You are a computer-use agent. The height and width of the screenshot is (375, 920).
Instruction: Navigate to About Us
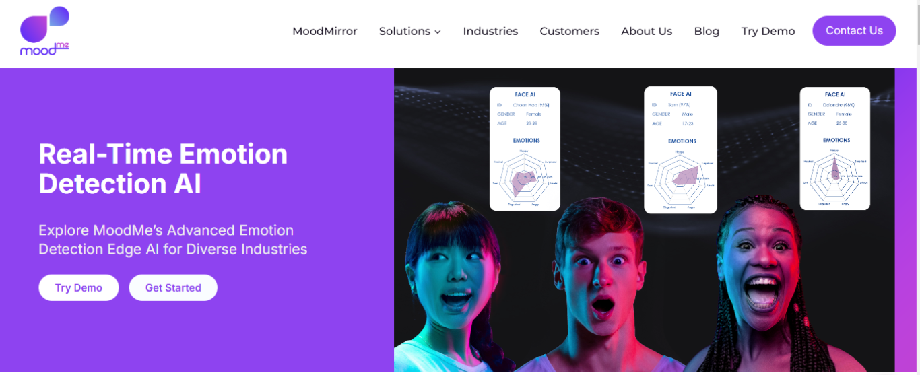[x=647, y=31]
